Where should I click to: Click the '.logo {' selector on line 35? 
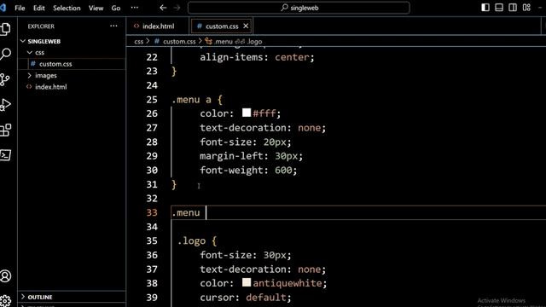(197, 240)
